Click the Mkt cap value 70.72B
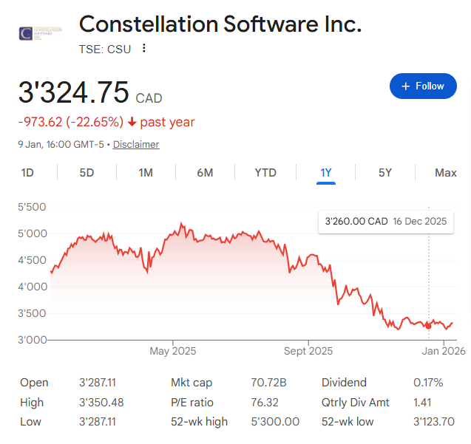The width and height of the screenshot is (471, 444). tap(269, 383)
